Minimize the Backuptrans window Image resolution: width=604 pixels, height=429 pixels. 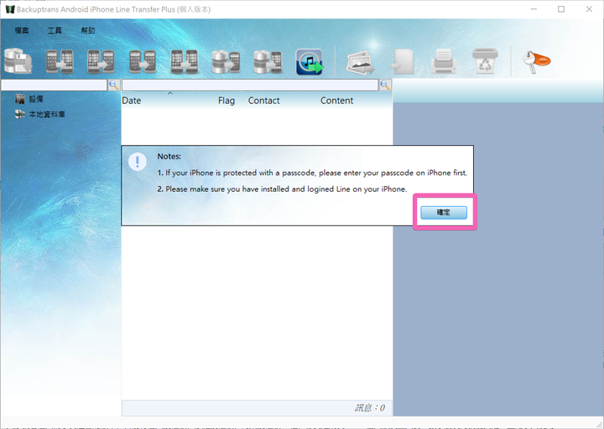[x=534, y=9]
